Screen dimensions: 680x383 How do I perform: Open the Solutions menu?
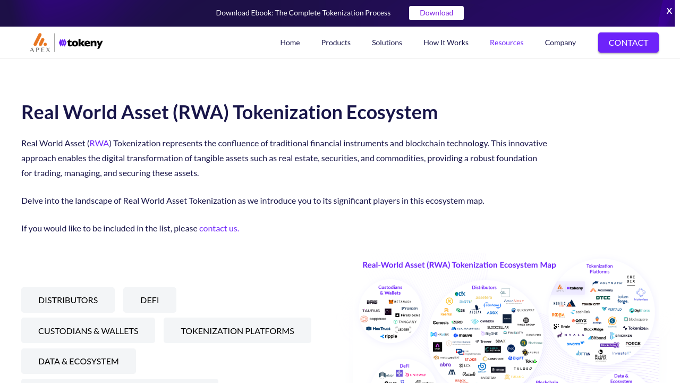(x=387, y=43)
